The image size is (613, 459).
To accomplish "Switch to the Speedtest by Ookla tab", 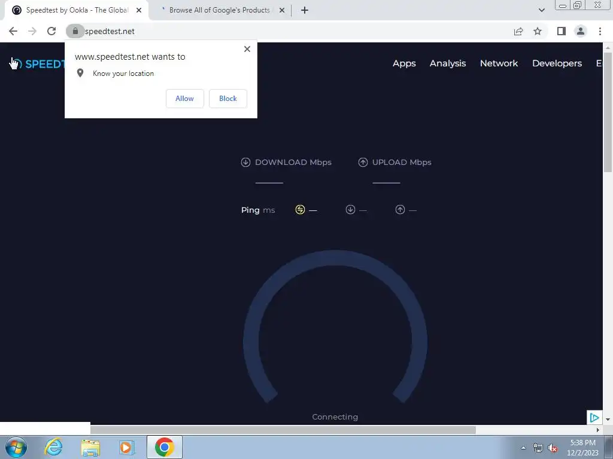I will pos(77,10).
